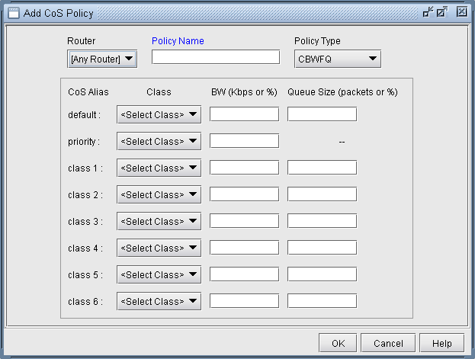Click the priority BW input field
The height and width of the screenshot is (359, 475).
pos(244,141)
